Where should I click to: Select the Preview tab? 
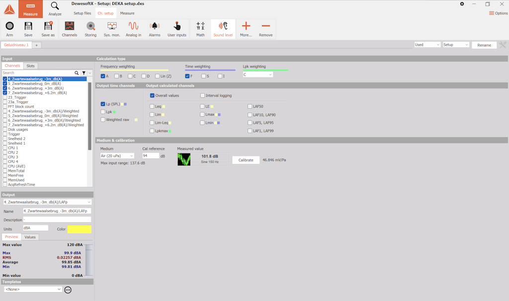pos(11,237)
